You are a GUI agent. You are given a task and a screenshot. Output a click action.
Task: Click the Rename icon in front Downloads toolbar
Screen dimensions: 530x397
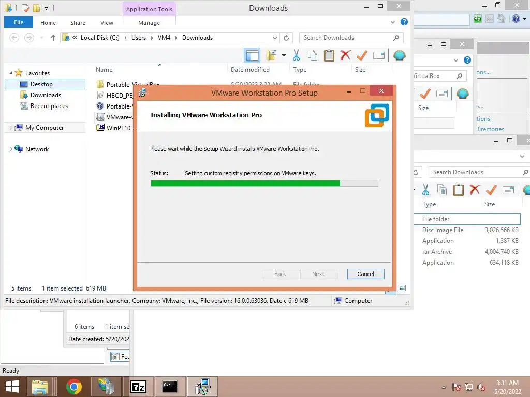(x=379, y=55)
